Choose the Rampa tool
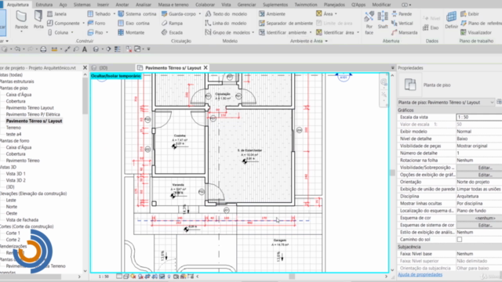Image resolution: width=502 pixels, height=282 pixels. pyautogui.click(x=172, y=23)
